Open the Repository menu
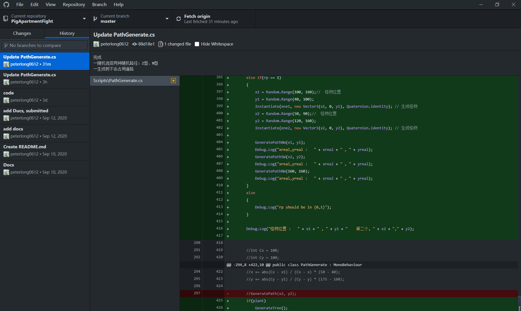521x311 pixels. 74,5
